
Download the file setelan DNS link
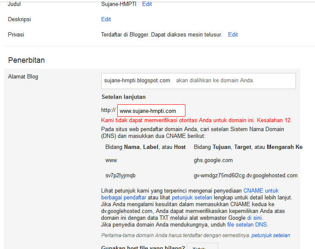coord(247,224)
